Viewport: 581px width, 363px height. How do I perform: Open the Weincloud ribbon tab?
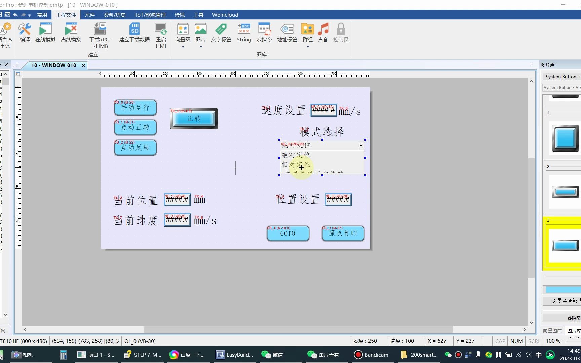click(225, 15)
